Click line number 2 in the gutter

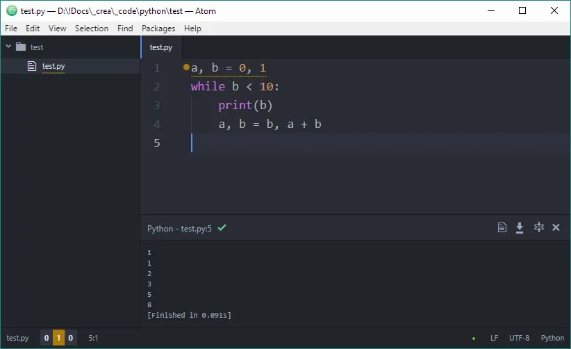point(156,87)
